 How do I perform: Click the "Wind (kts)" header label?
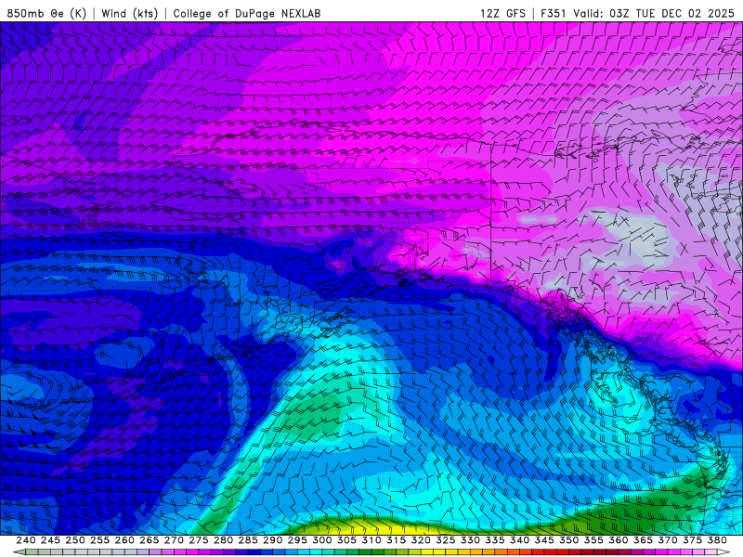129,13
